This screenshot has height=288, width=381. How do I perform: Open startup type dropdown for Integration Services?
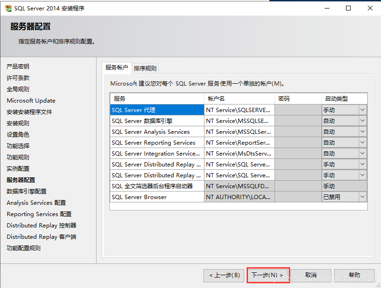pos(363,154)
